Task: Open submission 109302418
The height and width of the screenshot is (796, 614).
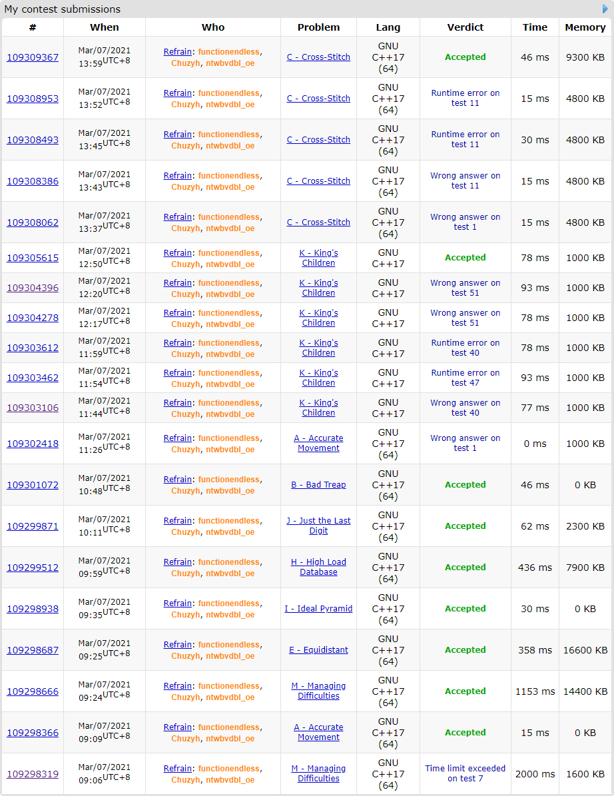Action: (33, 444)
